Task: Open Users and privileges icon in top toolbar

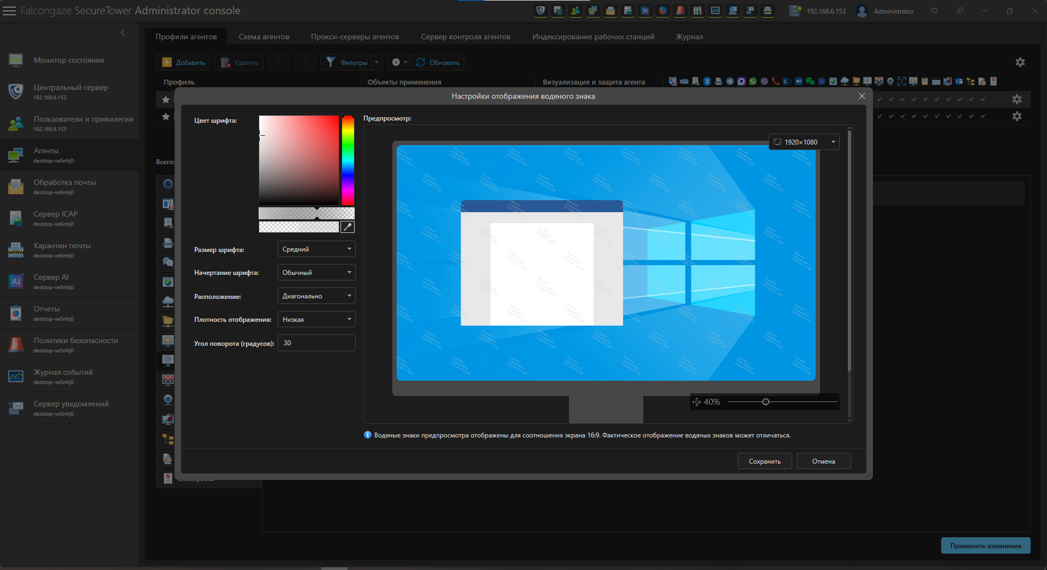Action: (x=576, y=10)
